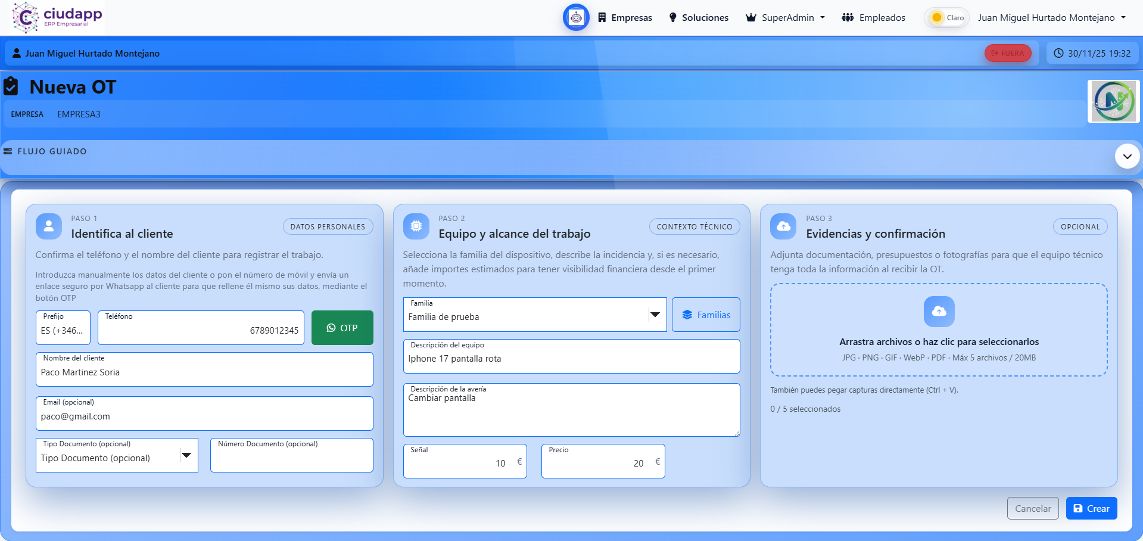Click the OPCIONAL badge in Paso 3
This screenshot has height=541, width=1143.
point(1080,226)
